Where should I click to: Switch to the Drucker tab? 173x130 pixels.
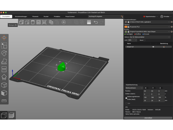46,17
